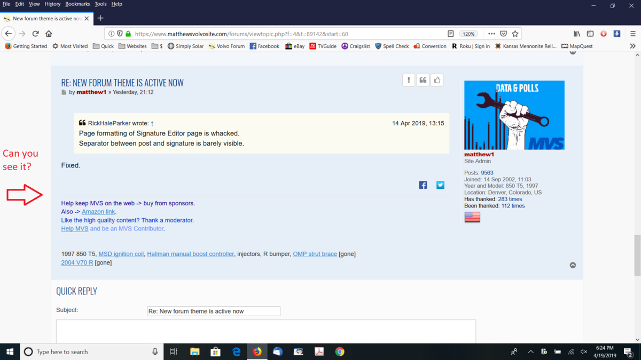Viewport: 641px width, 360px height.
Task: Reload the page with refresh icon
Action: [x=35, y=34]
